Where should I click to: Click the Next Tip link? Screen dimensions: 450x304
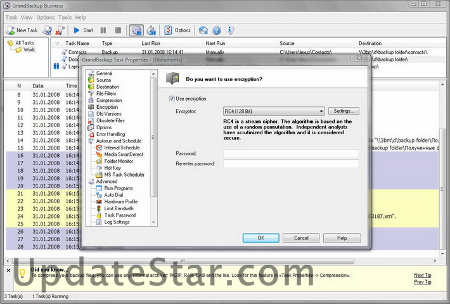(x=423, y=275)
